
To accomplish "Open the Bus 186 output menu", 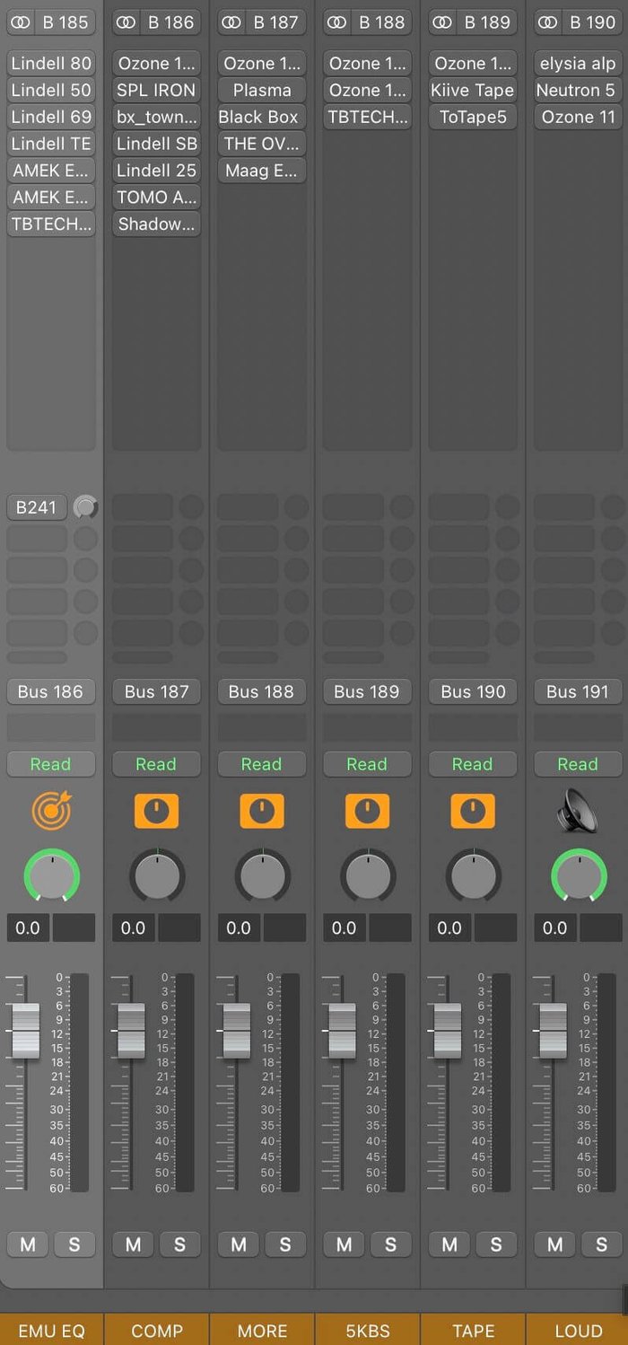I will (x=51, y=691).
